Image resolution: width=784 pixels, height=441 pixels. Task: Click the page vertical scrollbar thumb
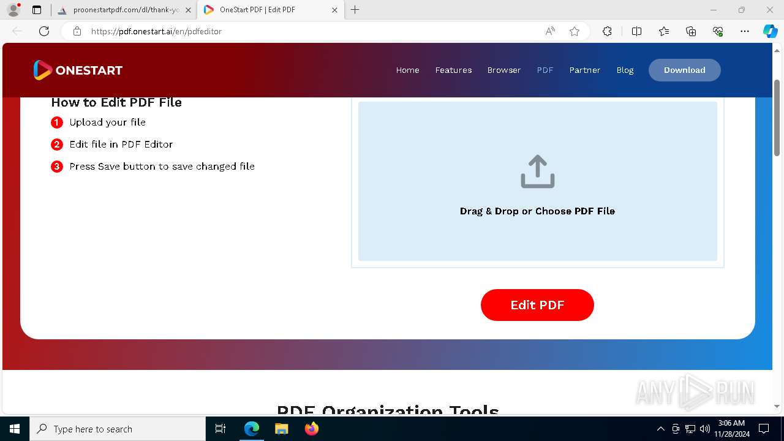(x=777, y=118)
